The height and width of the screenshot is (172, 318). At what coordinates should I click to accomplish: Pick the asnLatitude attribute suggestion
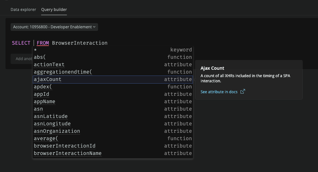point(113,116)
